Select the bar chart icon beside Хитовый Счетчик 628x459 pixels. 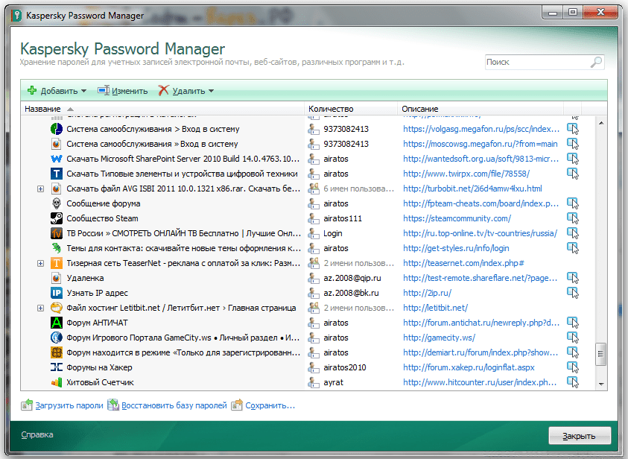[57, 382]
